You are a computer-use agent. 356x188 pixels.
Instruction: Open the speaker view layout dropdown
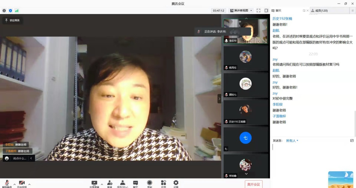pos(241,10)
